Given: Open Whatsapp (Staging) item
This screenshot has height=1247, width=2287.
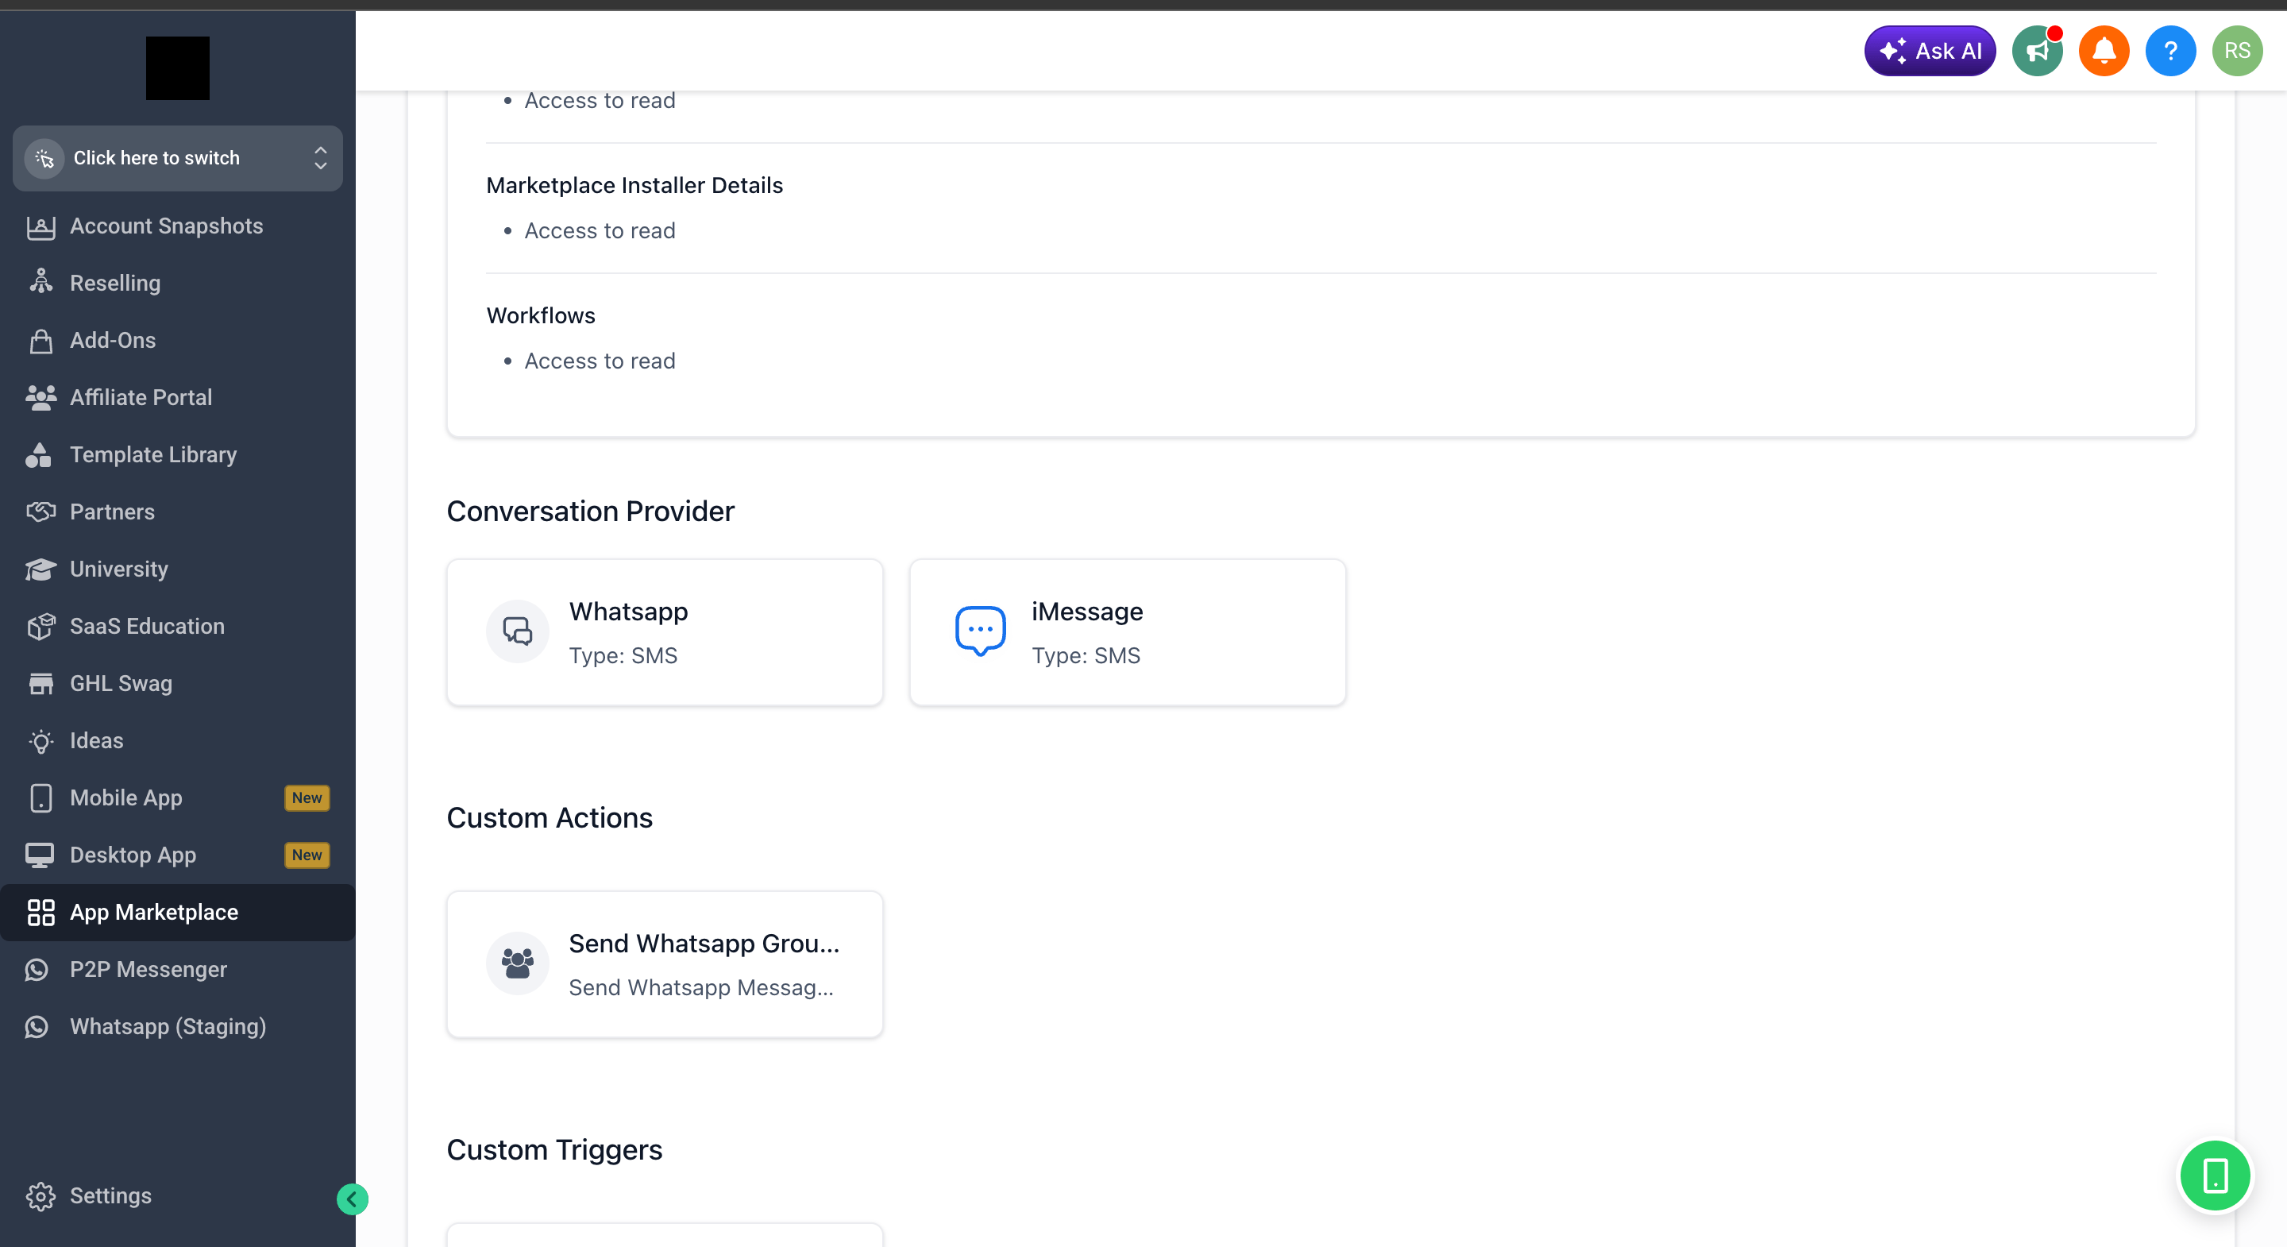Looking at the screenshot, I should [x=178, y=1027].
